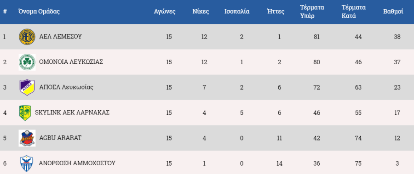Open the ΟΜΟΝΟΙΑ ΛΕΥΚΩΣΙΑΣ team name
Viewport: 414px width, 174px height.
[71, 62]
